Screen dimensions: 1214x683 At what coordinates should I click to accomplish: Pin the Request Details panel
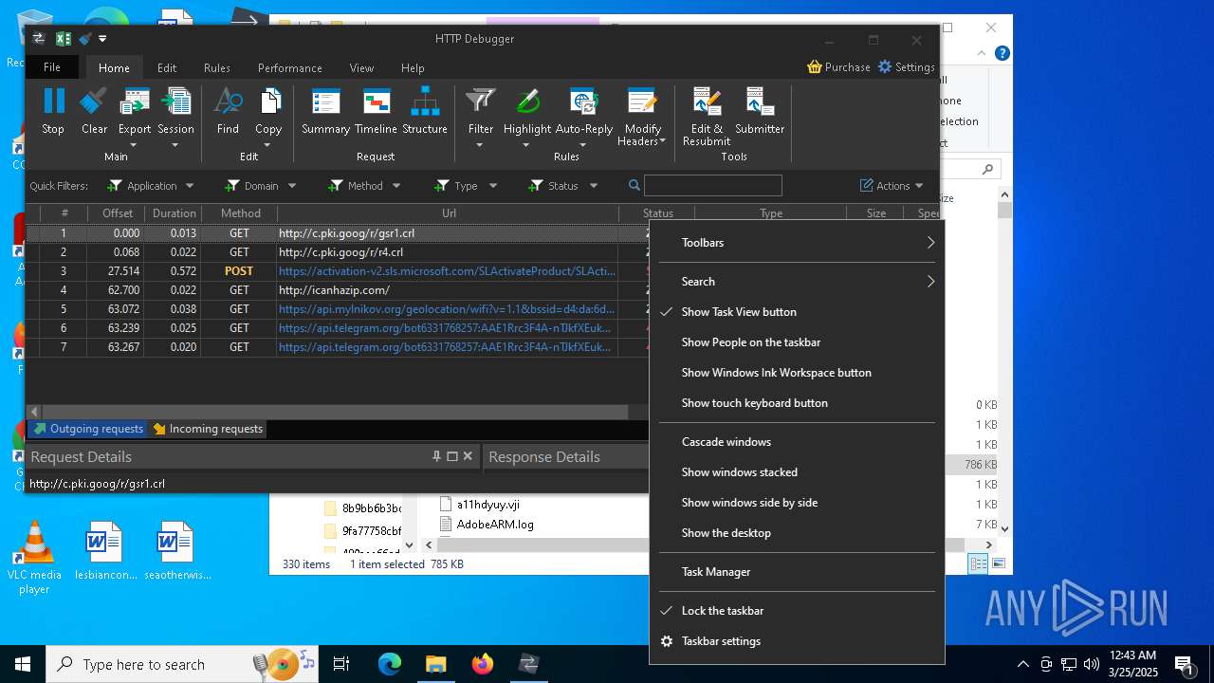click(437, 456)
